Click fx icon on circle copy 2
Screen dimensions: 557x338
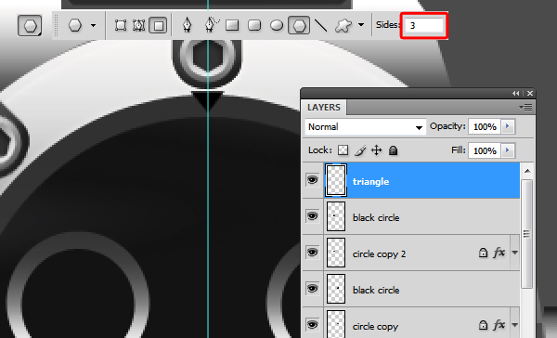[499, 253]
